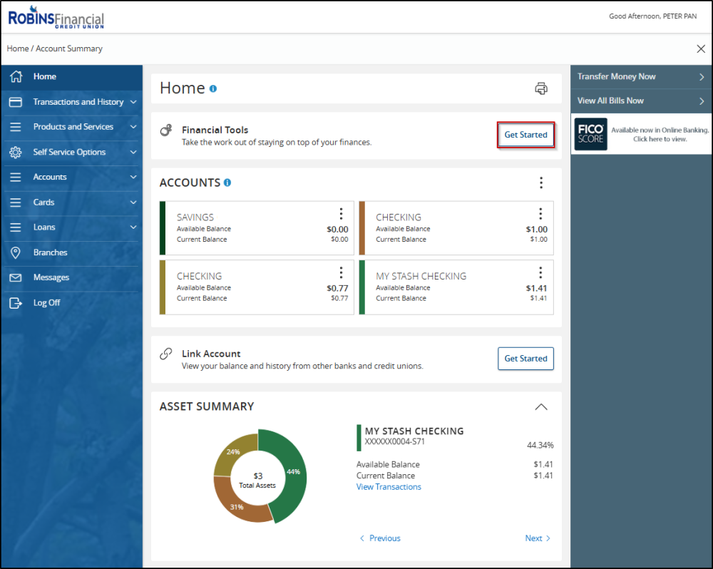Viewport: 713px width, 569px height.
Task: View Transactions for MY STASH CHECKING
Action: point(389,487)
